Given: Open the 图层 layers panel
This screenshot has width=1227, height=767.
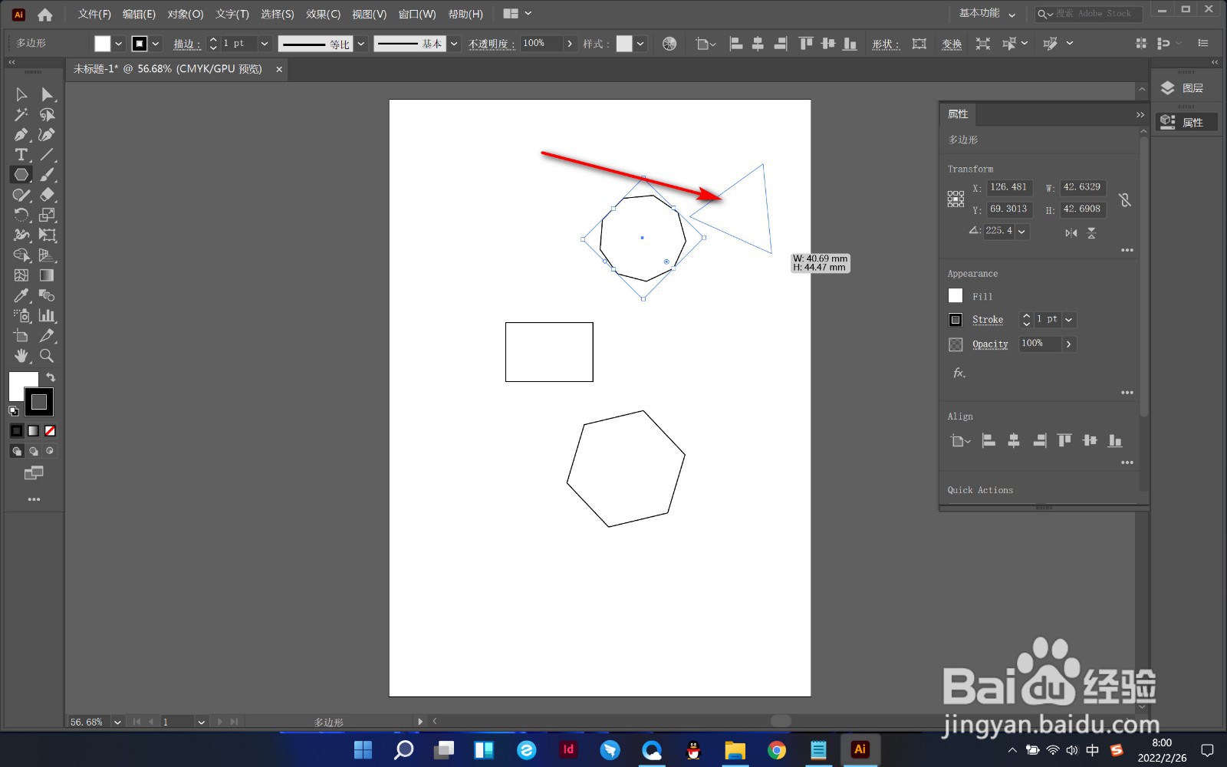Looking at the screenshot, I should (1185, 88).
